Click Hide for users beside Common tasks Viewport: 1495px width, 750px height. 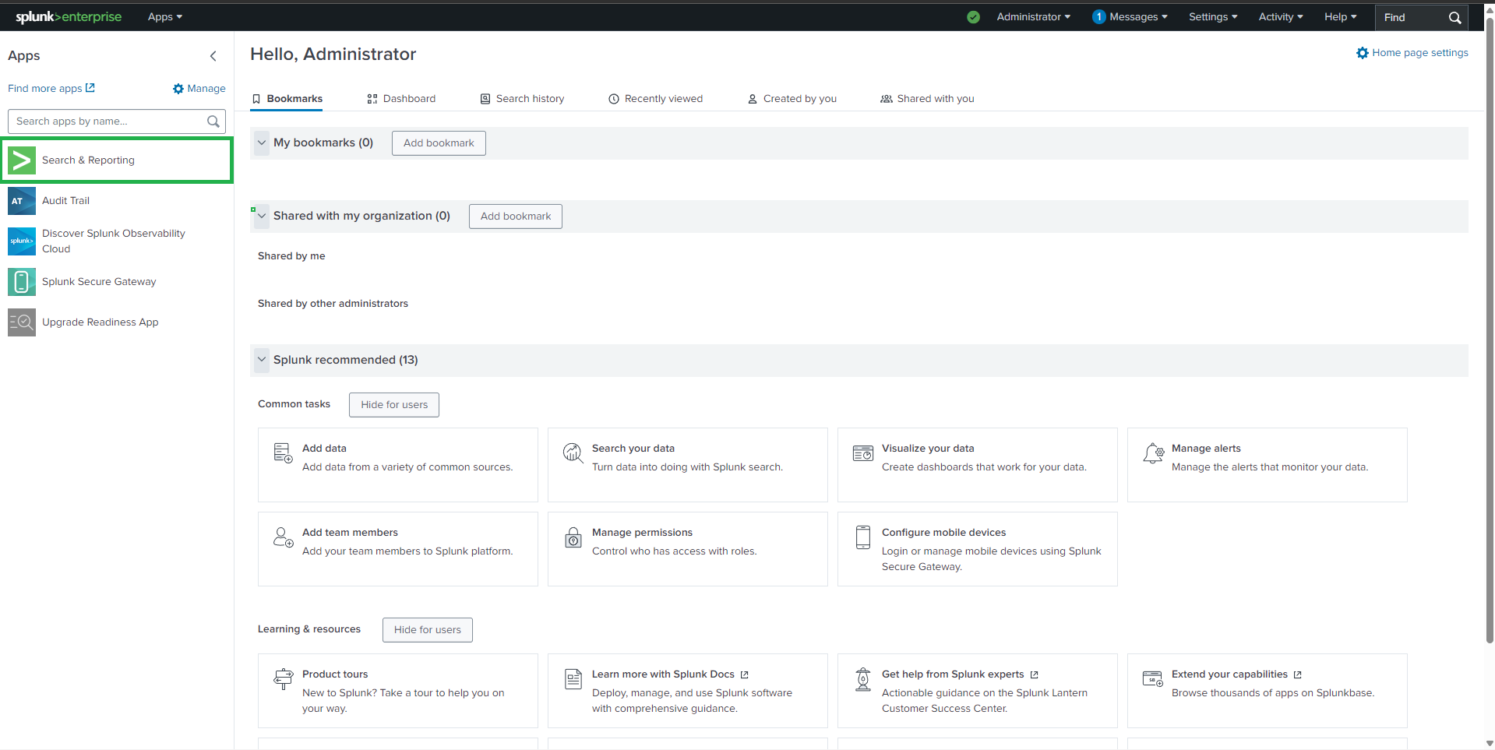[x=394, y=405]
